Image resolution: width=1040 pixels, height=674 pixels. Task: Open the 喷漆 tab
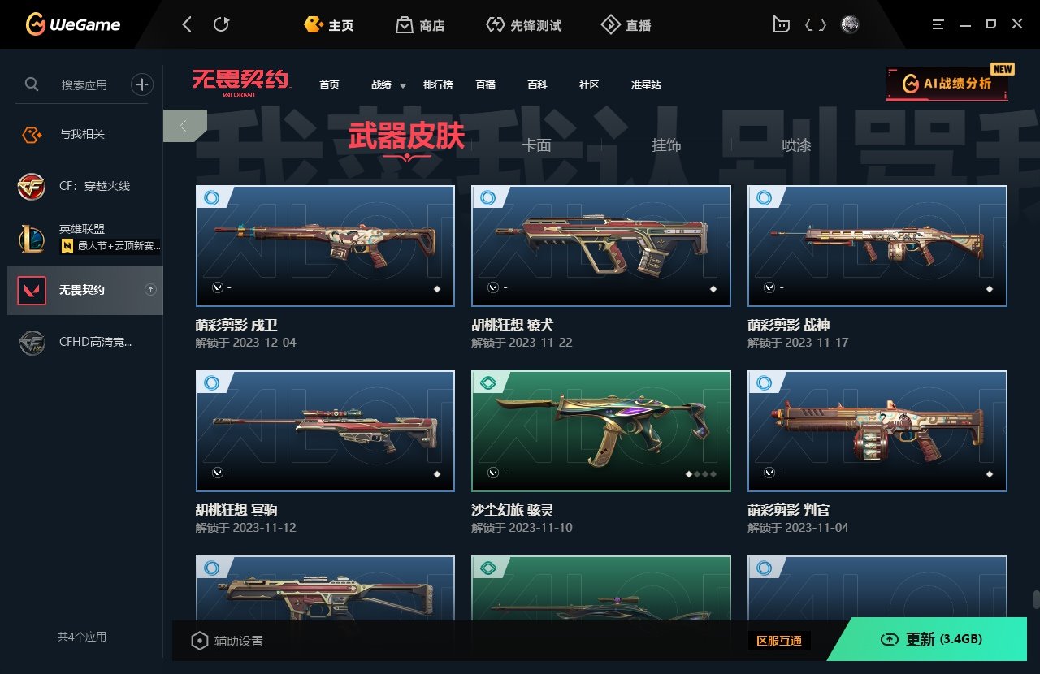796,145
